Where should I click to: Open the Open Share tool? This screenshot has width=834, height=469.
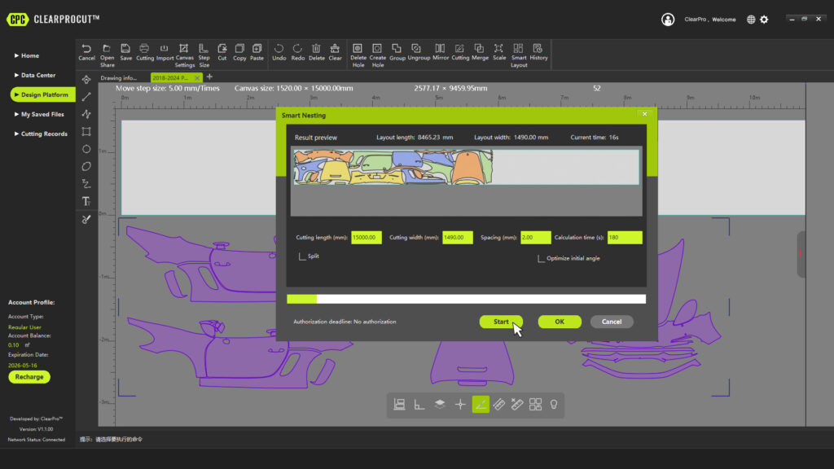(x=107, y=55)
